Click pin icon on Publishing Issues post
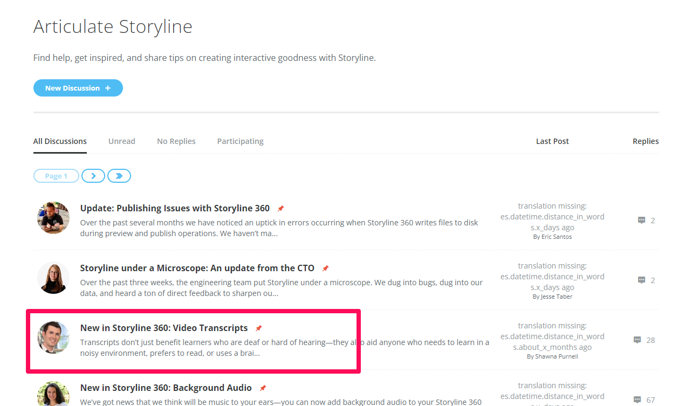Viewport: 692px width, 406px height. 280,208
